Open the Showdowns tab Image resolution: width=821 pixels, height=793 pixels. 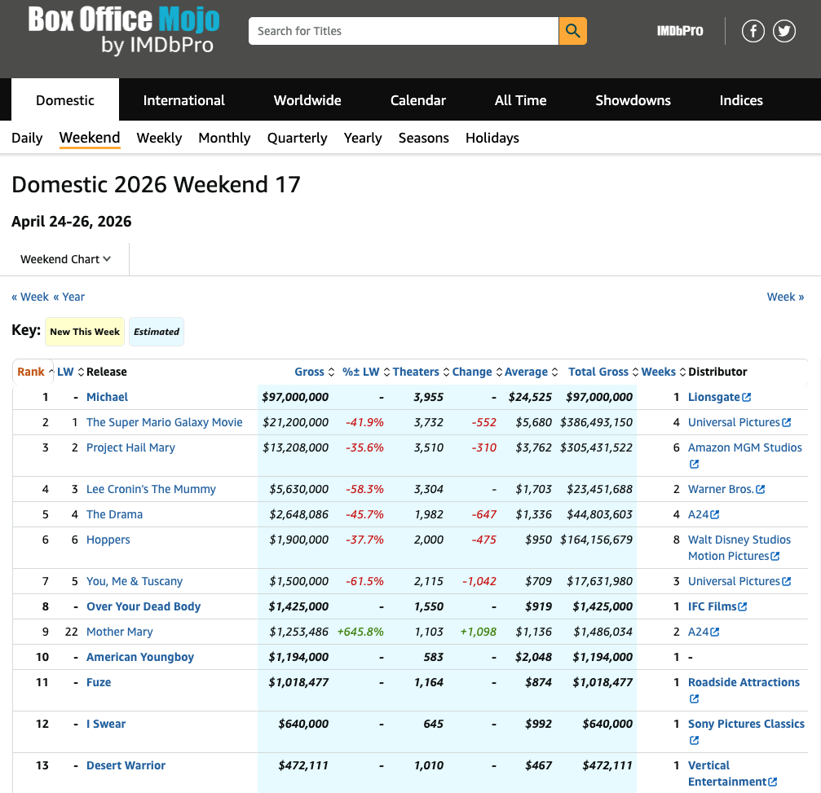point(633,100)
